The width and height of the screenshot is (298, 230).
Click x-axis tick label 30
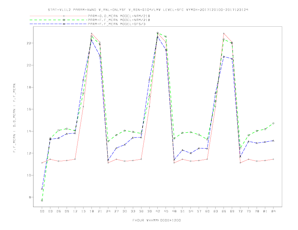pos(125,211)
